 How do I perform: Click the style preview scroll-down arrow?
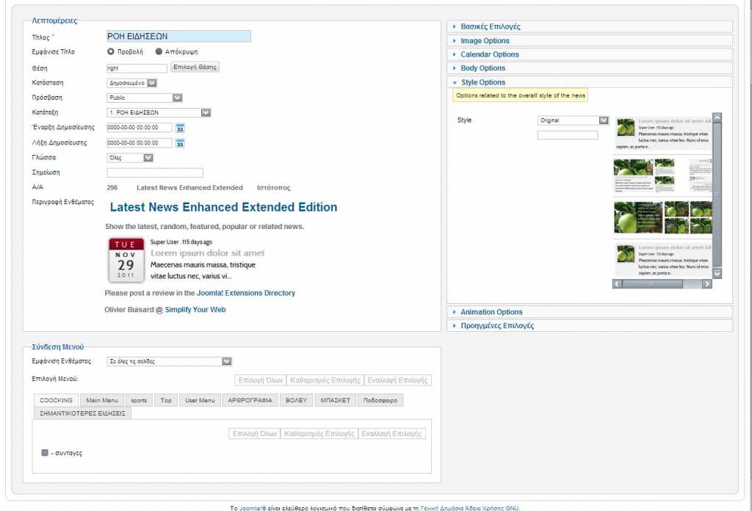pos(717,273)
